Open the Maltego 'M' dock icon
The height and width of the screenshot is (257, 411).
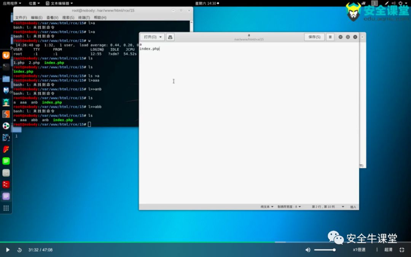coord(6,91)
